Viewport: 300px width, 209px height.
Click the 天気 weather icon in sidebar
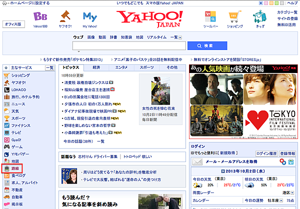[6, 111]
